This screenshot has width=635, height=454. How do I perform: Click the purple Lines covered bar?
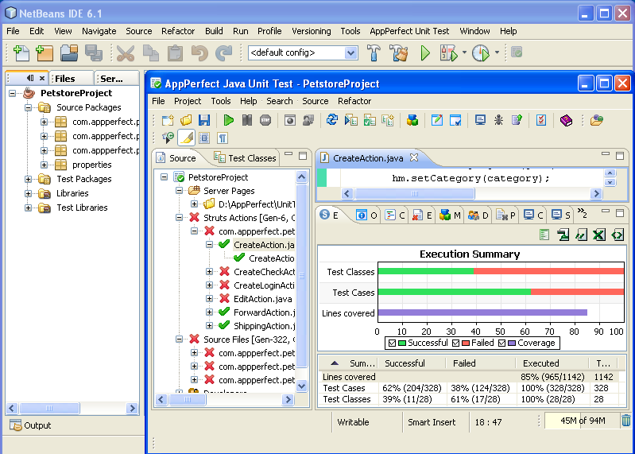click(482, 312)
